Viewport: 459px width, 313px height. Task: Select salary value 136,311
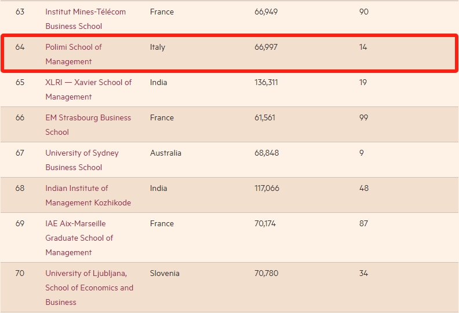click(x=266, y=82)
